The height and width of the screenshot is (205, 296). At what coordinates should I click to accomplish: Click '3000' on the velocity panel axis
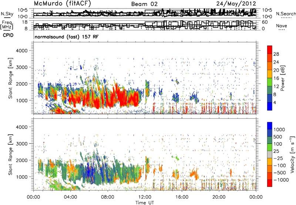pyautogui.click(x=22, y=144)
